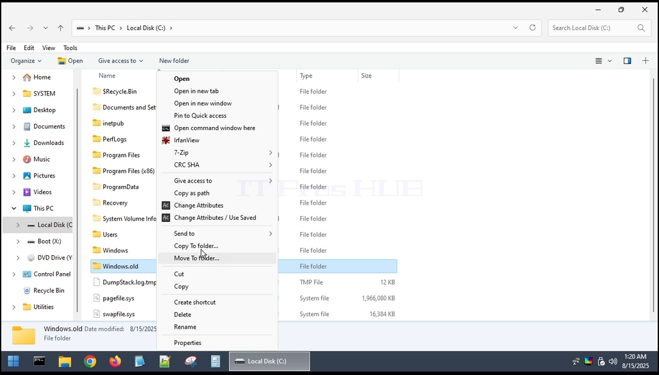Select the Program Files (x86) folder
This screenshot has width=659, height=375.
coord(124,171)
